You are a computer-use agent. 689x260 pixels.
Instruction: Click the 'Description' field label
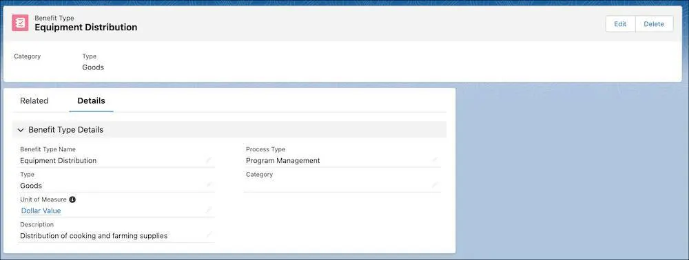coord(37,224)
